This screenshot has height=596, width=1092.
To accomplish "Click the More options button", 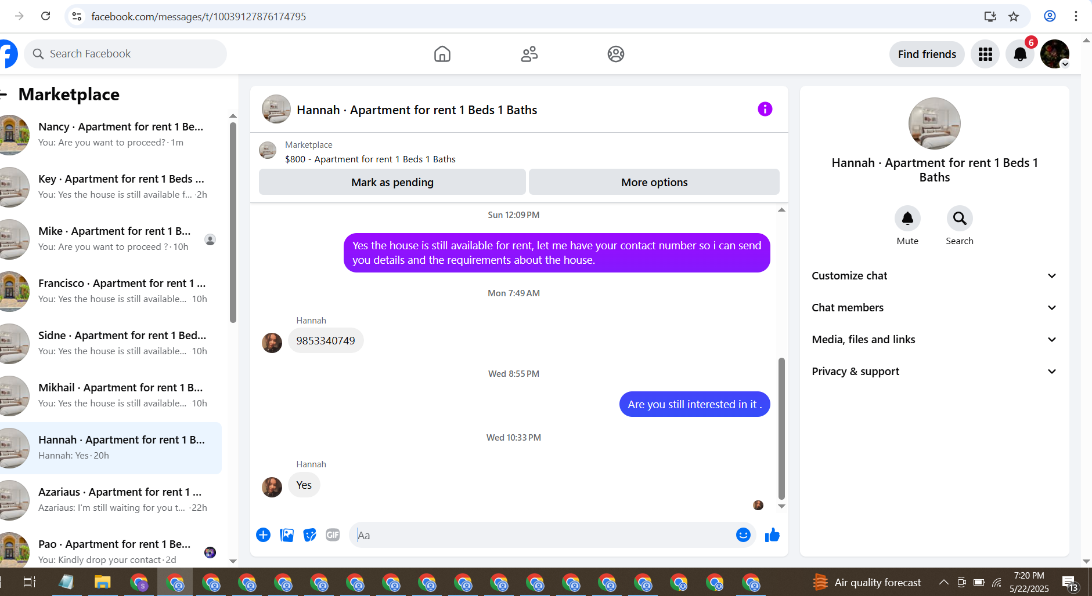I will click(654, 182).
